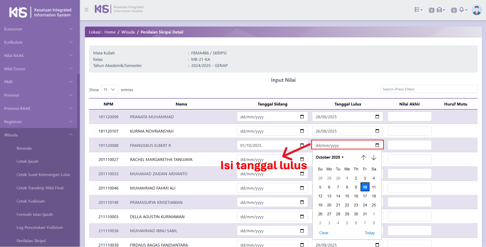Click previous month up arrow in calendar
This screenshot has height=247, width=486.
tap(363, 158)
